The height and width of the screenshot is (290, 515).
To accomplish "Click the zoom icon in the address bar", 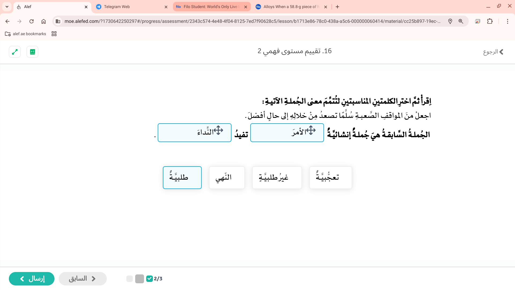I will pyautogui.click(x=461, y=21).
